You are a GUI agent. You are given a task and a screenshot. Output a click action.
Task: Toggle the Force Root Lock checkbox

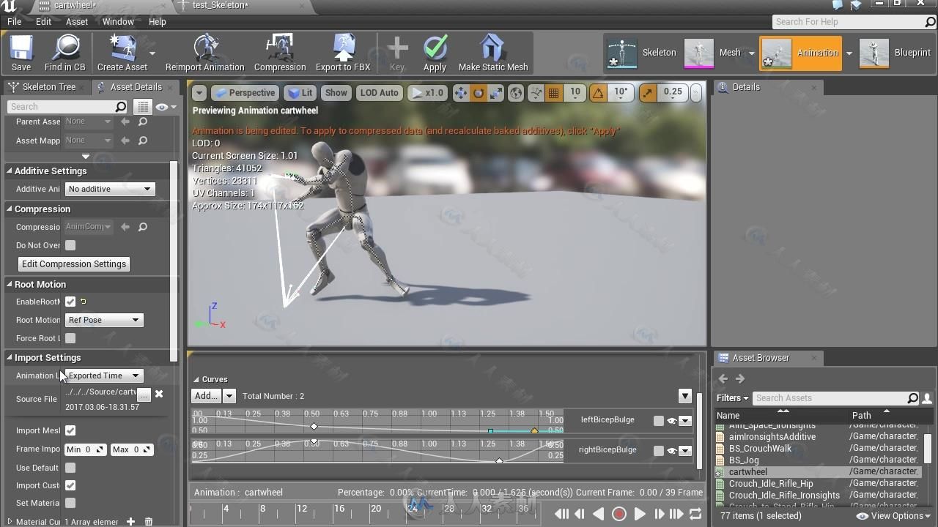pos(70,338)
